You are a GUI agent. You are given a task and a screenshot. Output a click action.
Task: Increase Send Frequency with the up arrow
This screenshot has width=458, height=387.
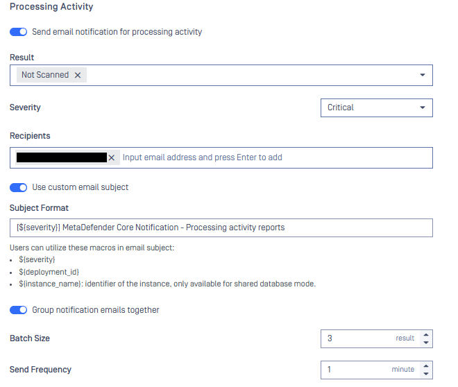[x=426, y=365]
